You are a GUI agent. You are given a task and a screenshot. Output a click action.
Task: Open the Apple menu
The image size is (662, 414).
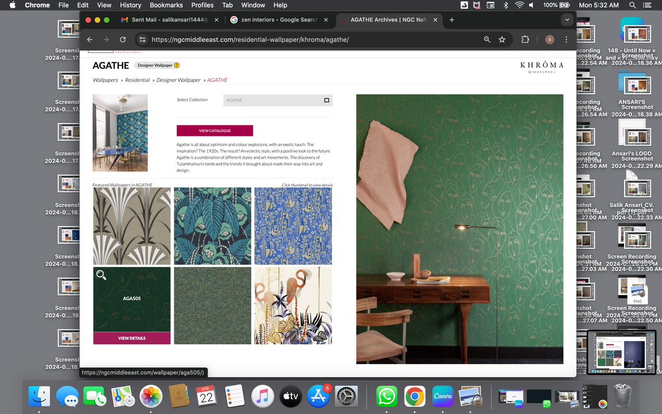(12, 5)
